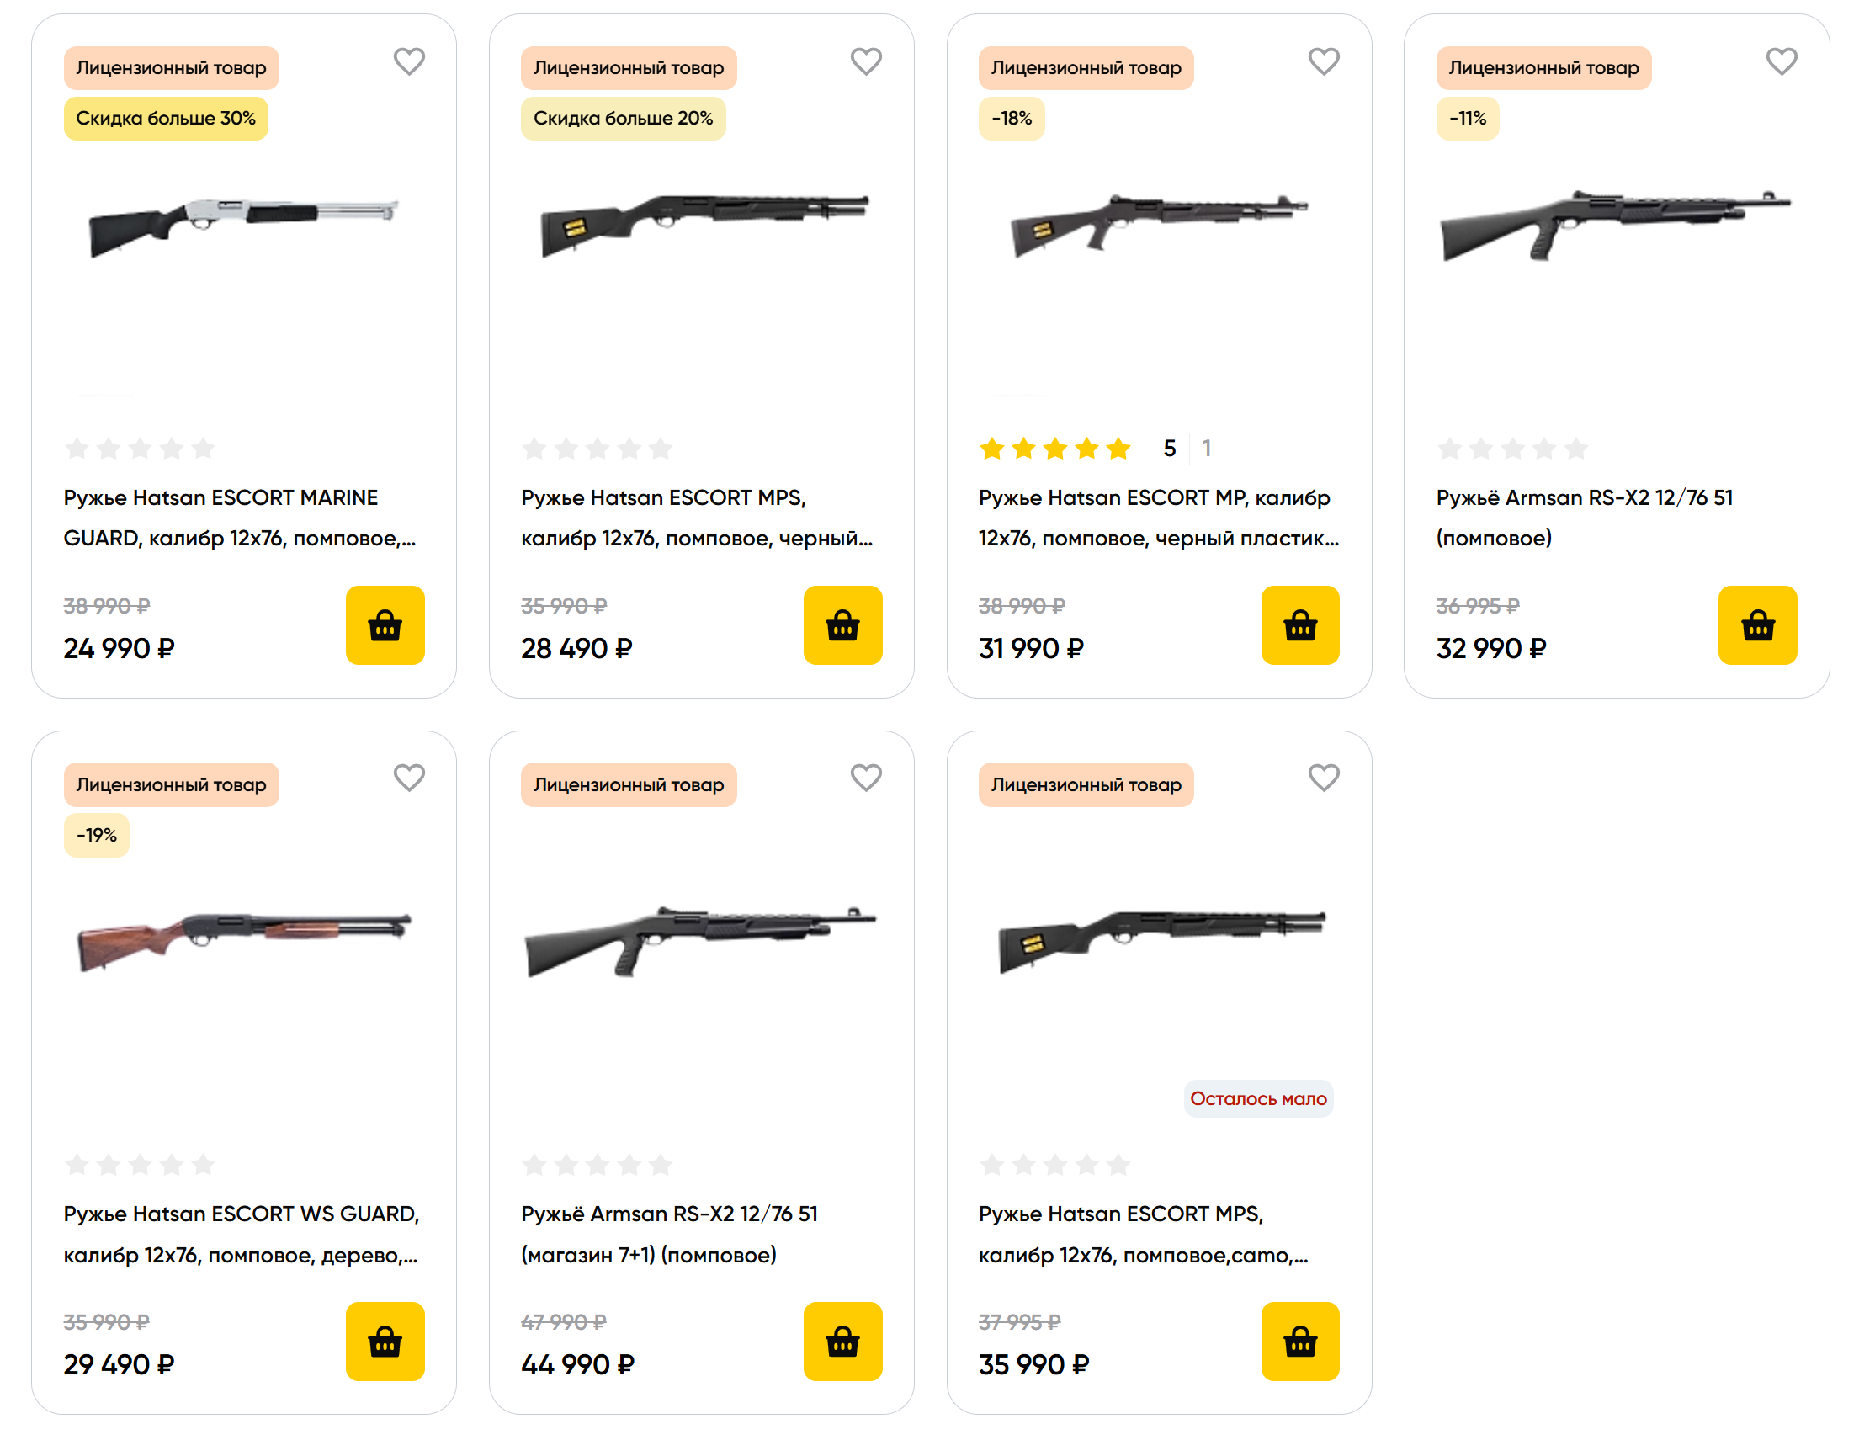Add 32 990 ₽ Armsan RS-X2 to cart

(1755, 624)
